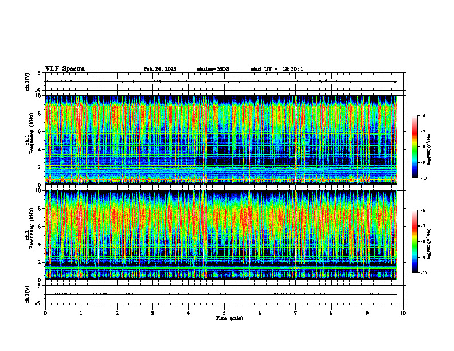Viewport: 454px width, 351px height.
Task: Click the ch.2 spectrogram "4" kHz tick
Action: tap(40, 244)
